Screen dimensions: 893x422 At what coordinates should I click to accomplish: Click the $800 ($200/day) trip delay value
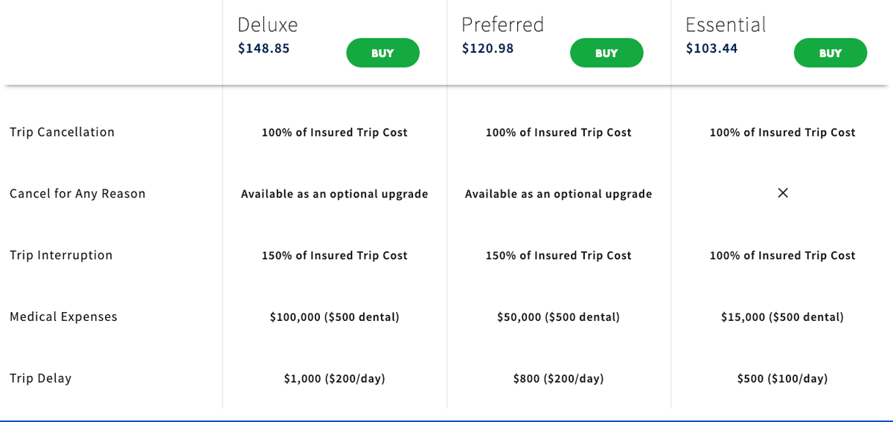[558, 379]
